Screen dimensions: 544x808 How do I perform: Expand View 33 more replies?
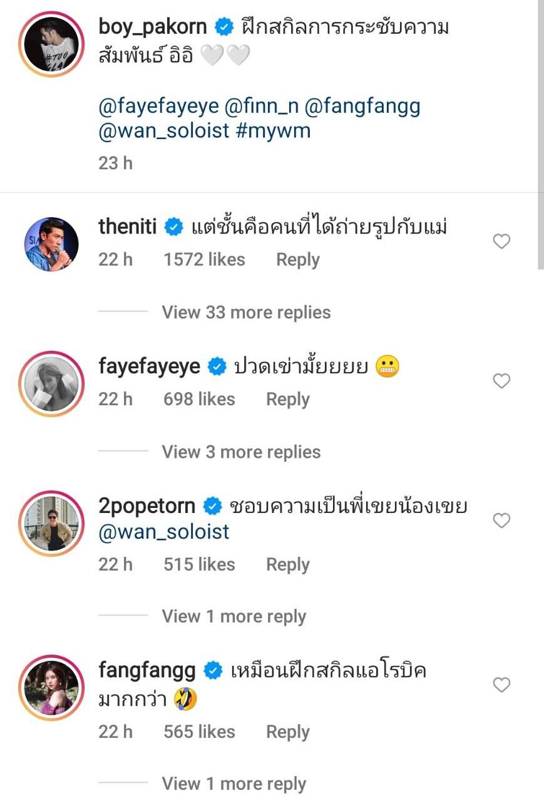coord(246,312)
